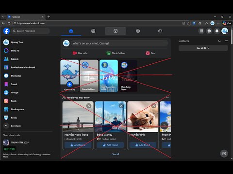Screen dimensions: 233x174
Task: Create a Reel from composer
Action: [150, 53]
